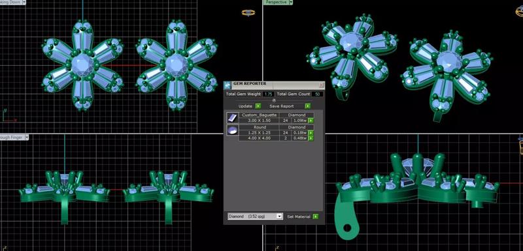This screenshot has width=523, height=251.
Task: Click the green arrow beside 0.48tw
Action: [311, 138]
